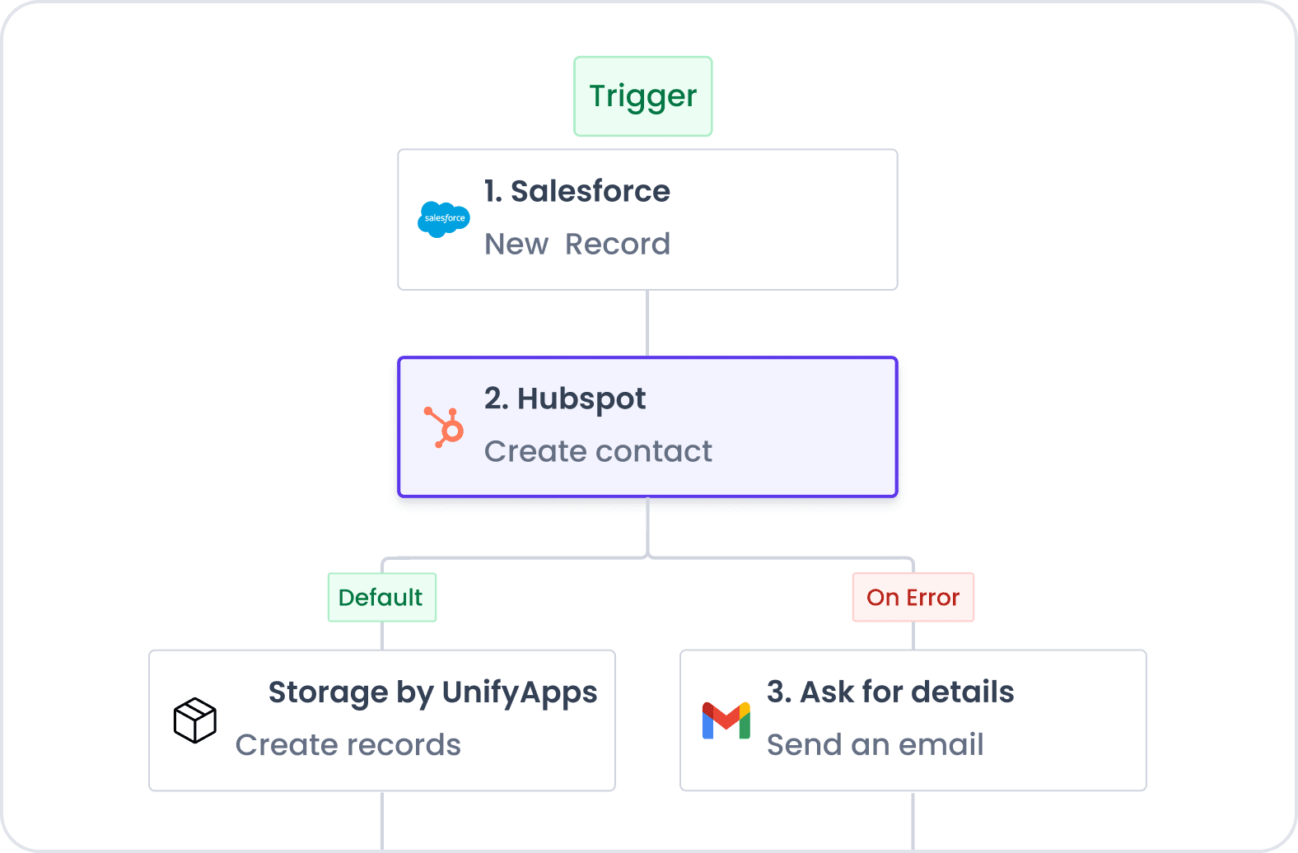Click the 'New Record' trigger description
The width and height of the screenshot is (1298, 853).
pos(577,245)
